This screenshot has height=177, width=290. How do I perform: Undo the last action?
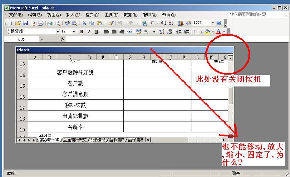pos(120,23)
